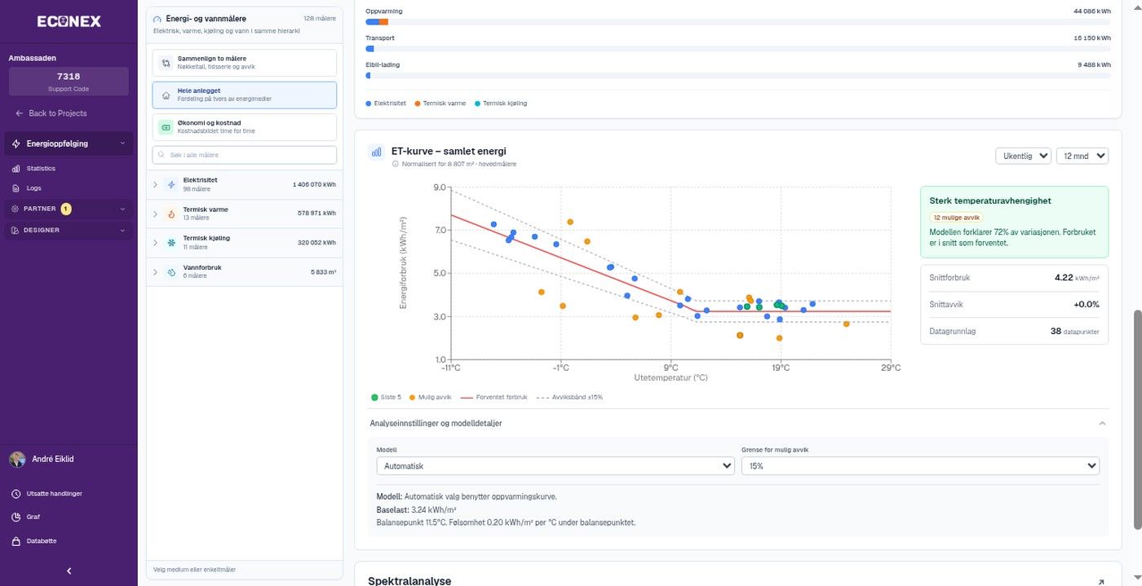Click the Energioppfølging lightning icon

pos(16,143)
